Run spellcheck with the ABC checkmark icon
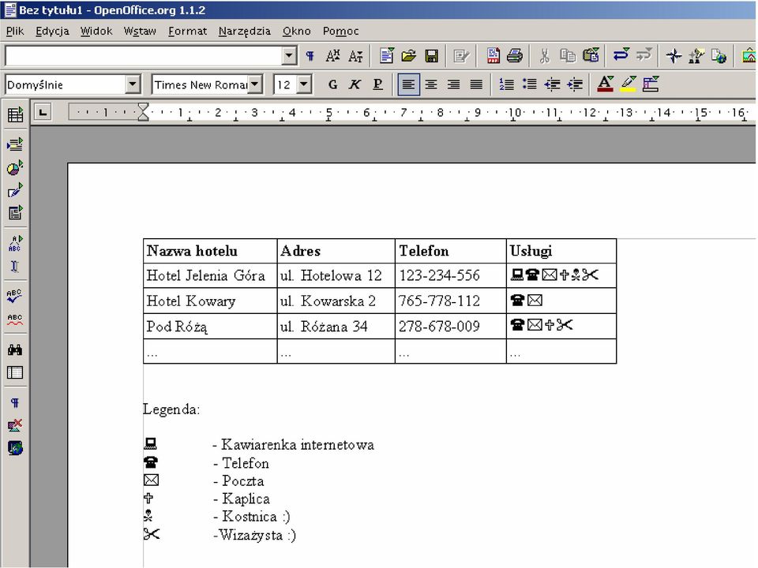 pyautogui.click(x=15, y=296)
